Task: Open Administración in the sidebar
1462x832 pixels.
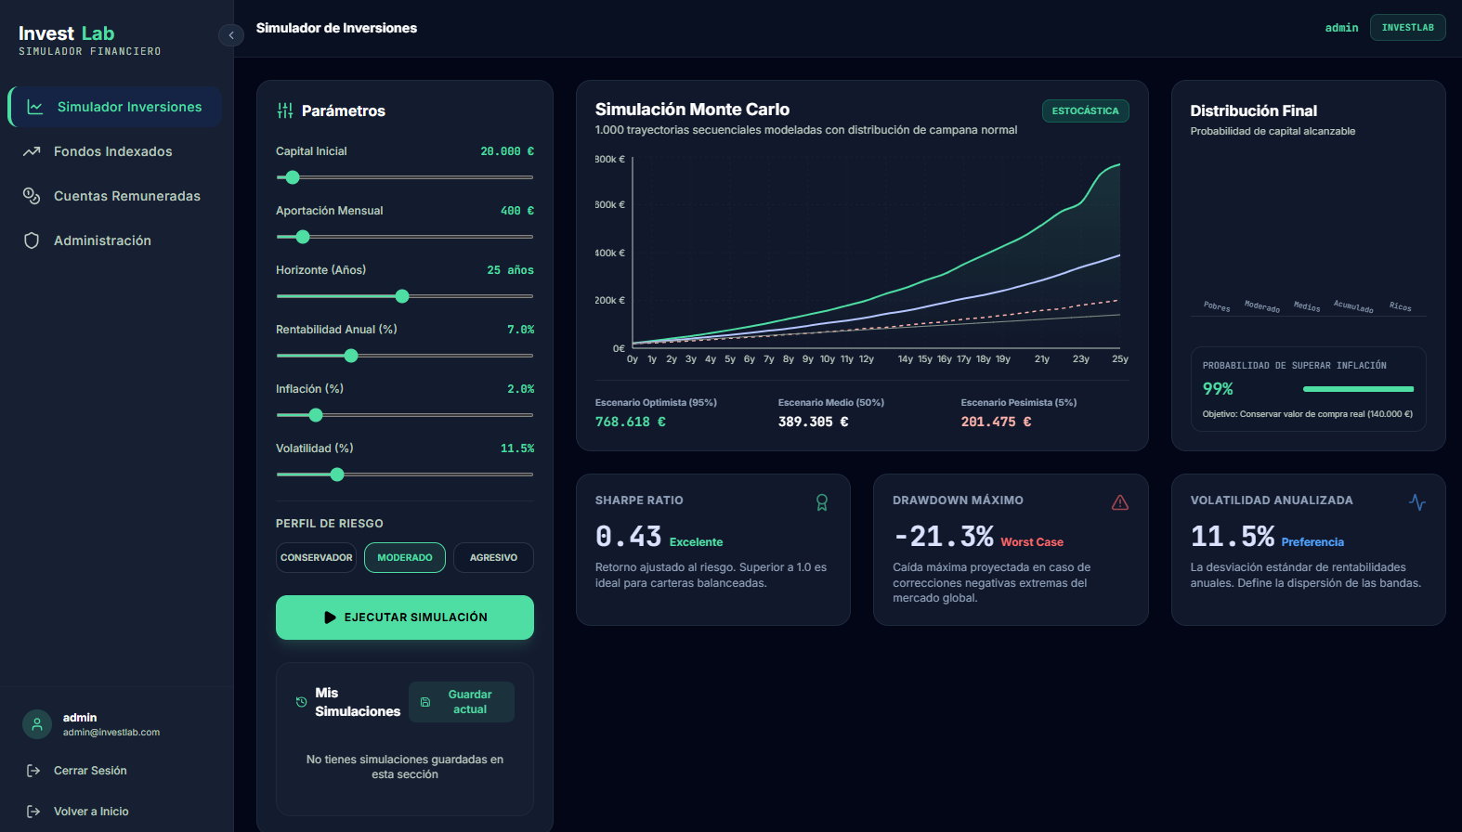Action: 115,240
